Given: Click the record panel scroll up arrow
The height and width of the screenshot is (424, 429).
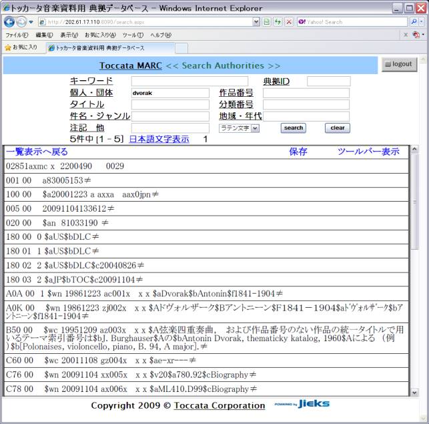Looking at the screenshot, I should (414, 150).
